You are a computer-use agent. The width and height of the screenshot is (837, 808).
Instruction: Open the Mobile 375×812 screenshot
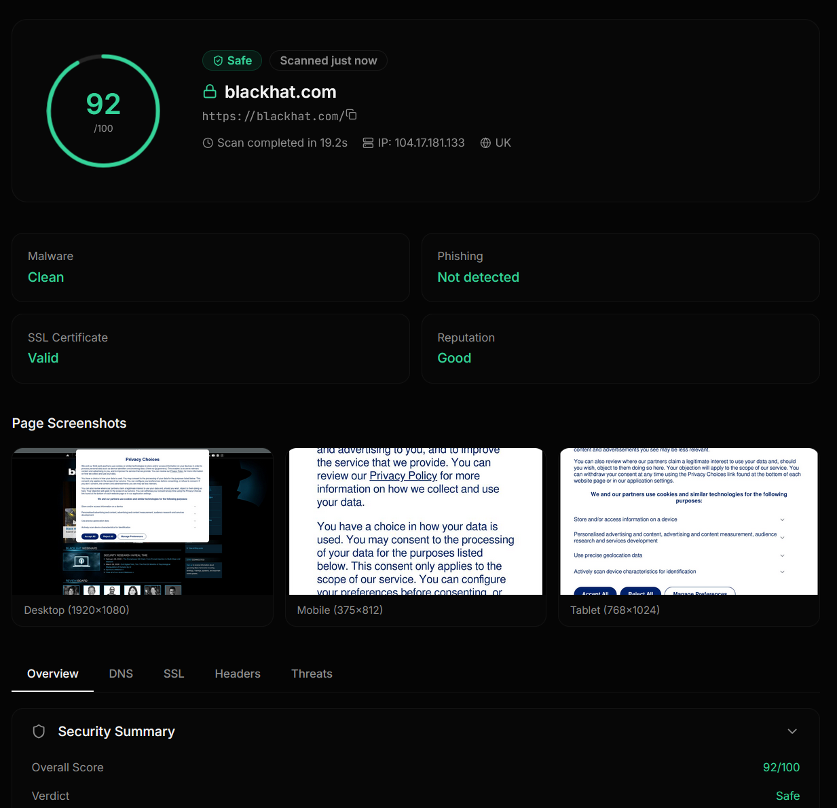tap(415, 521)
